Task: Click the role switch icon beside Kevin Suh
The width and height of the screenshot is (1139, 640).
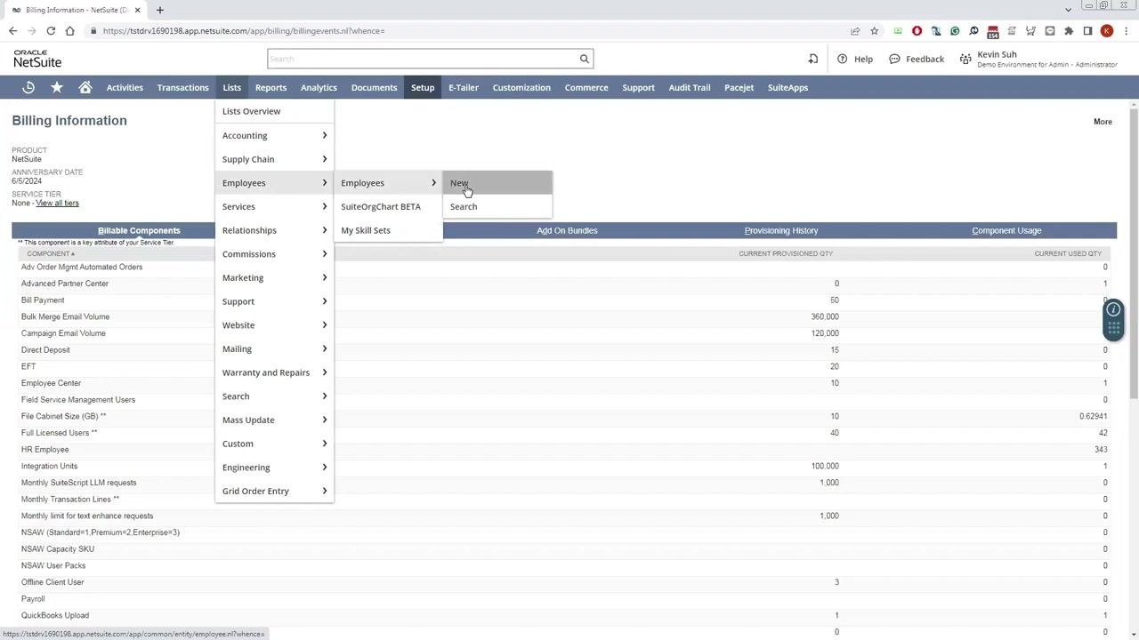Action: coord(965,59)
